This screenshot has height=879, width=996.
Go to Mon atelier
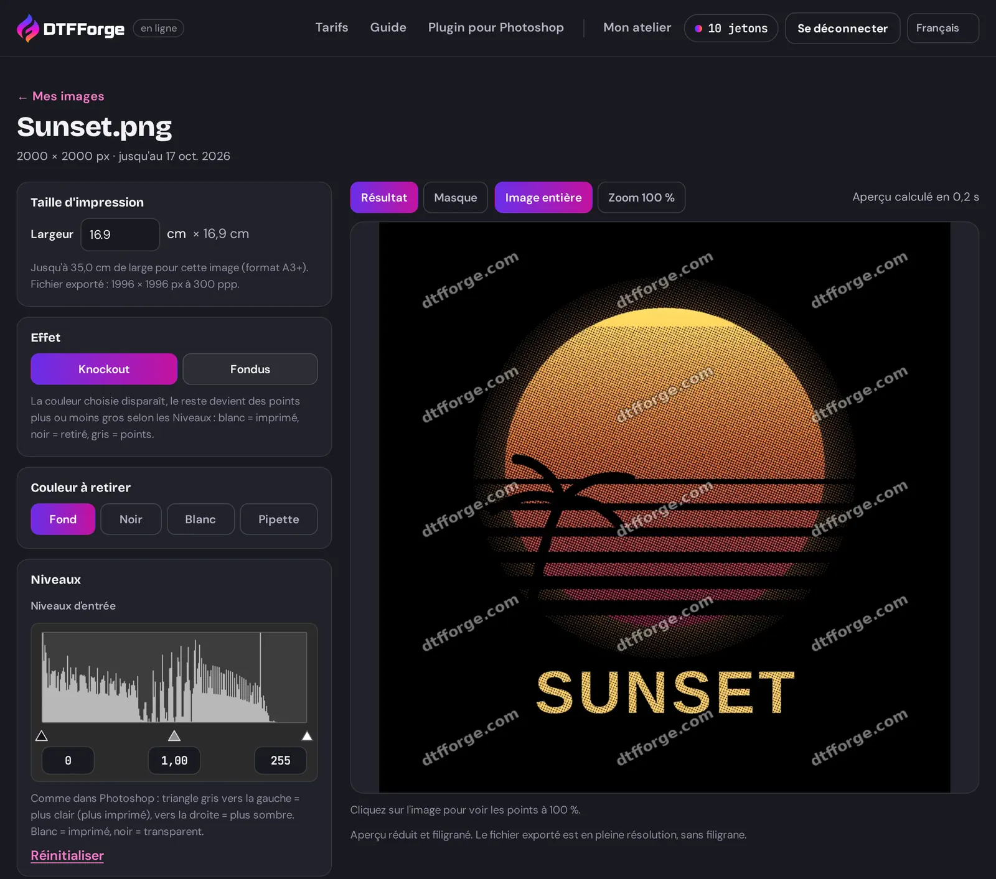(x=637, y=27)
